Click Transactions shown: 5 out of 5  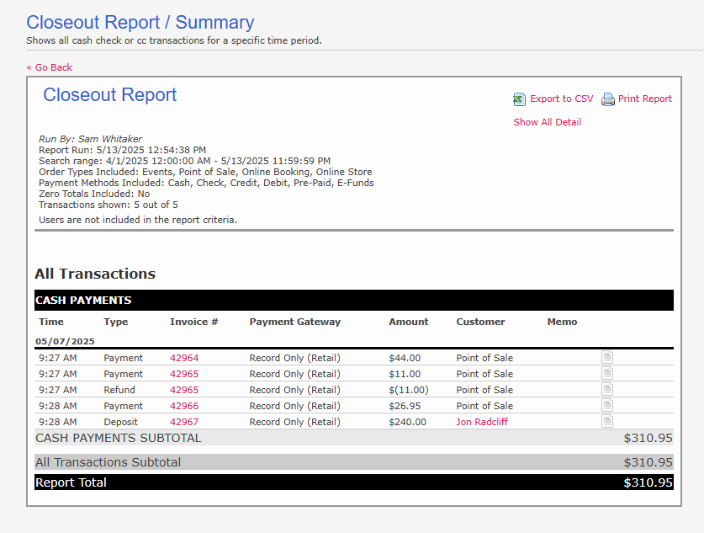(x=109, y=205)
